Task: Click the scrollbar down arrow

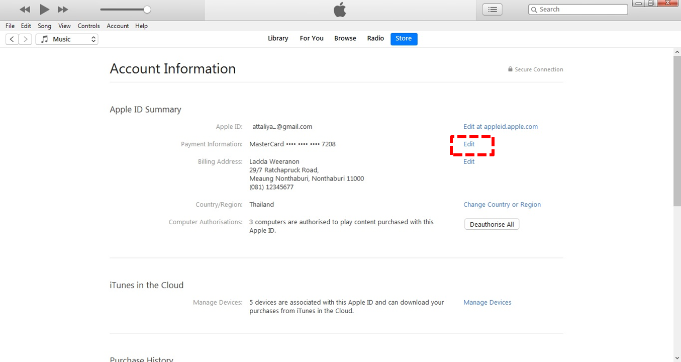Action: tap(677, 358)
